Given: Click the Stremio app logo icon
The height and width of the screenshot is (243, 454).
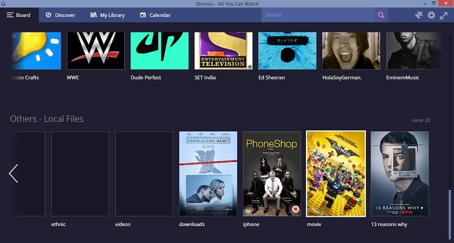Looking at the screenshot, I should coord(3,3).
